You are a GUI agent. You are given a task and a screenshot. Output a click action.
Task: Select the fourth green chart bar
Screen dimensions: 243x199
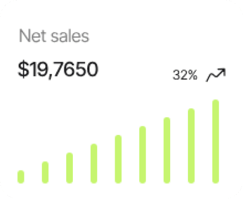94,163
